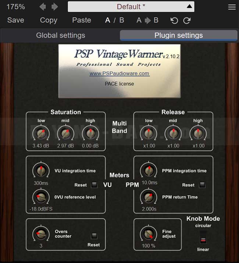Click the Overs counter knob
Screen dimensions: 239x263
click(x=41, y=234)
